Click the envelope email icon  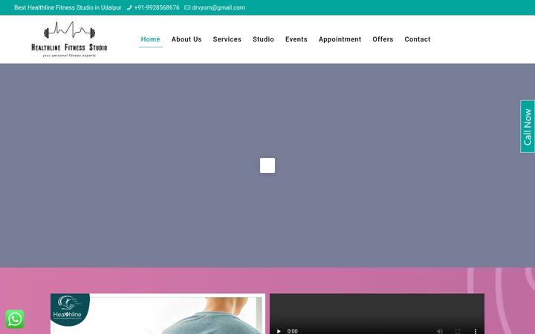point(187,7)
